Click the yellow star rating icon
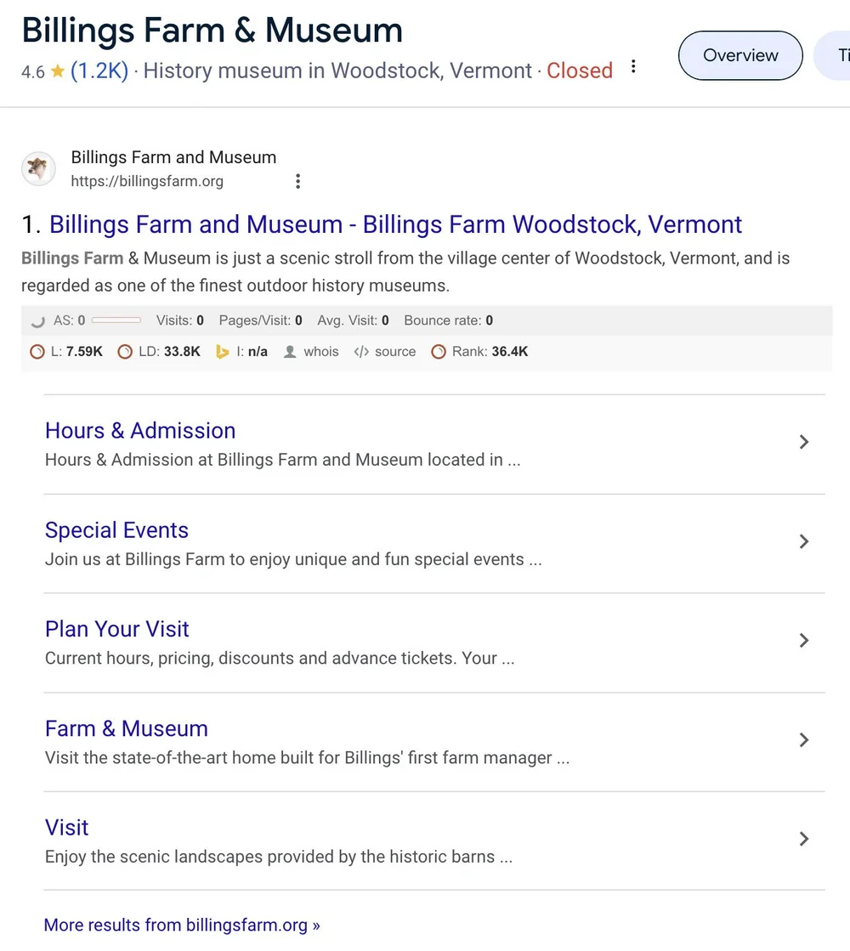 click(58, 71)
